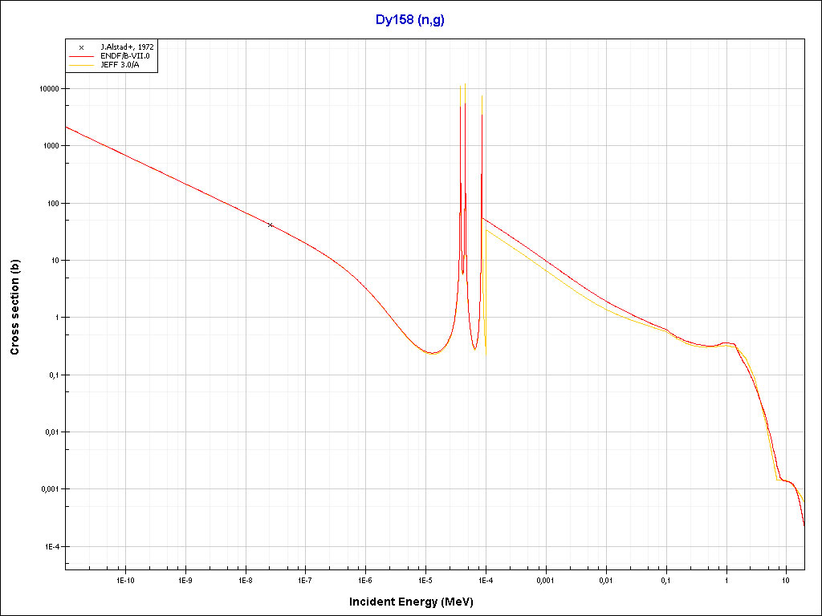Click the J.Alstad data point on the curve

coord(271,225)
